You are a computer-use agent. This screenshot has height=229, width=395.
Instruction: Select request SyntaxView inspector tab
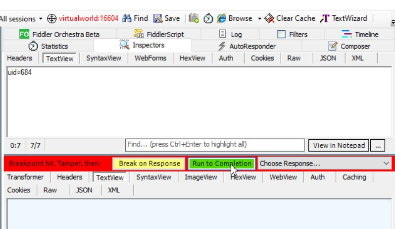[103, 58]
